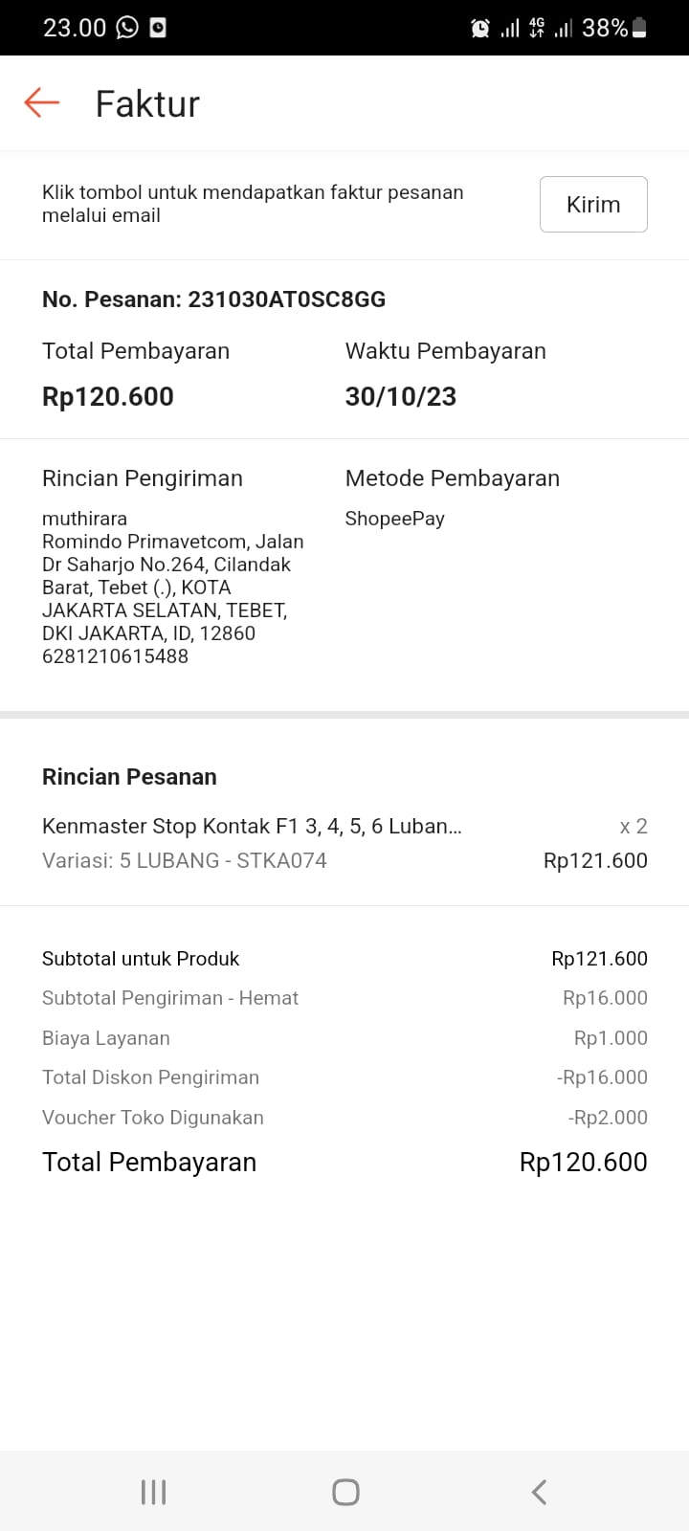
Task: Tap the Biaya Layanan fee row
Action: click(x=344, y=1038)
